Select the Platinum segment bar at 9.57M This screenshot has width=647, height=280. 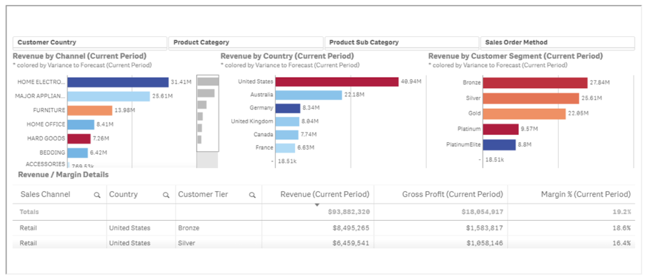[x=500, y=129]
